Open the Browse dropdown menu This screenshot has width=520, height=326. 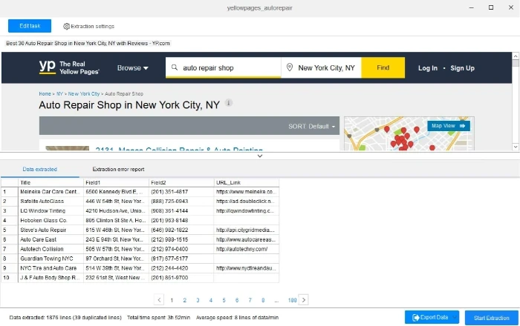pos(133,67)
